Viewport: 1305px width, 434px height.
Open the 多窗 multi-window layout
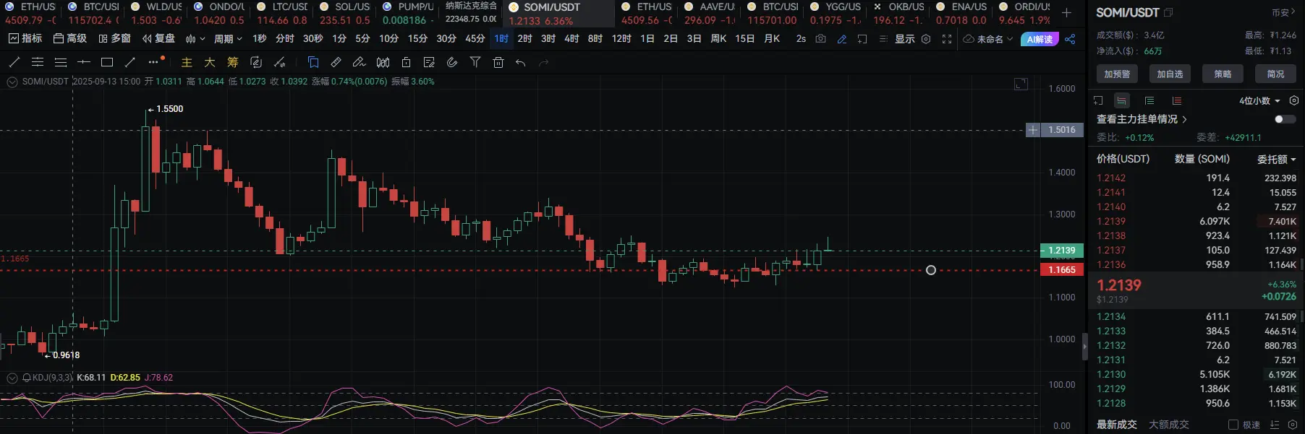114,39
